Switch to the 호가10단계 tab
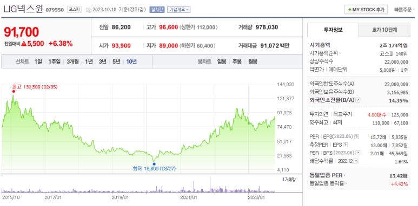This screenshot has width=418, height=206. [x=384, y=30]
